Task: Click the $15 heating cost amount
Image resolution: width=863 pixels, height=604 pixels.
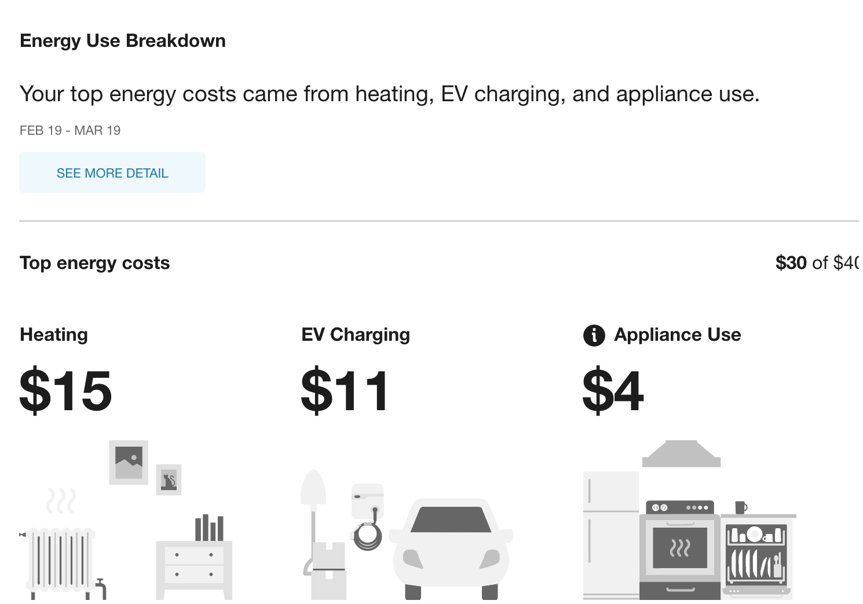Action: point(65,391)
